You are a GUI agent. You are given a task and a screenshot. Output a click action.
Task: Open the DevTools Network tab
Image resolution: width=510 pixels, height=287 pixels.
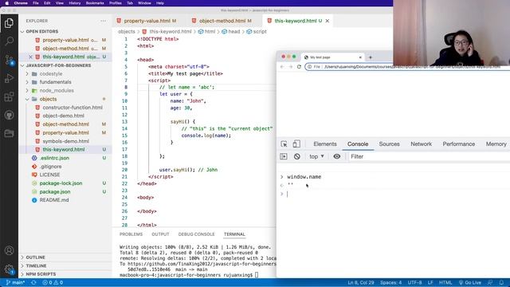(x=422, y=143)
